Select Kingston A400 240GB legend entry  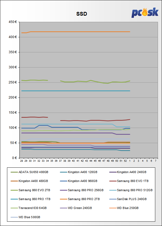[128, 172]
